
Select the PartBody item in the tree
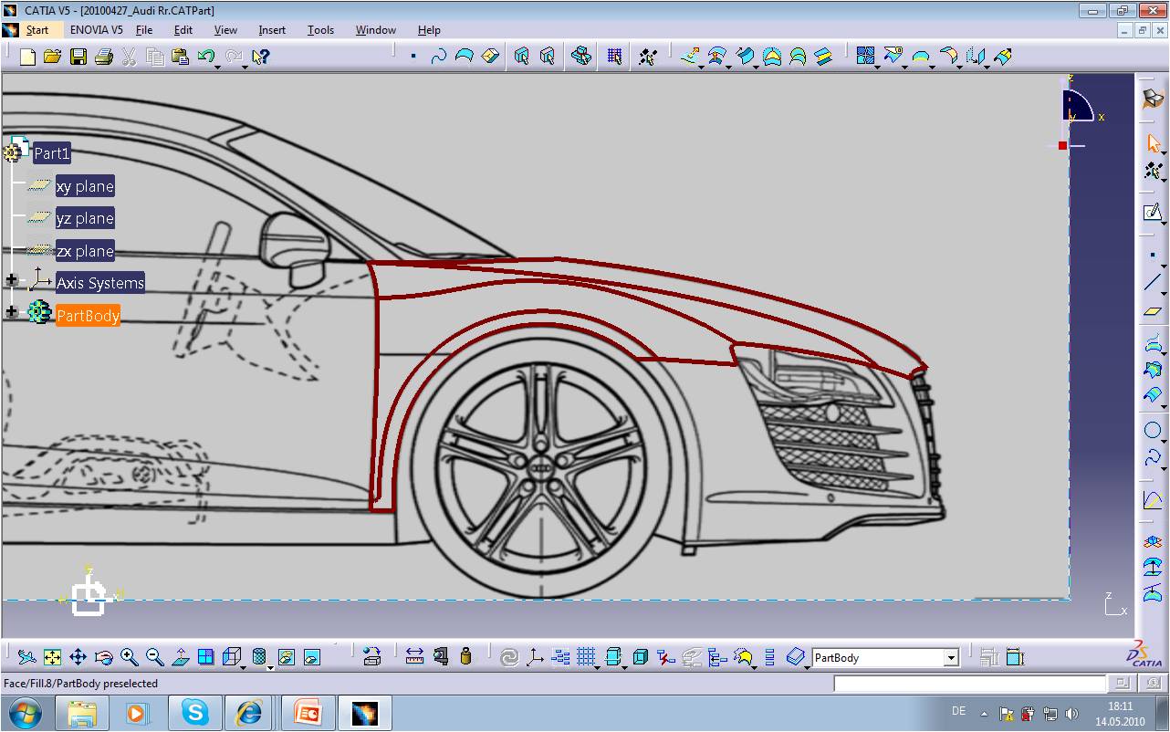[88, 316]
